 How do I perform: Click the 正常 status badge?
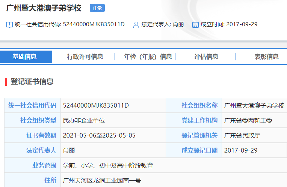(x=97, y=8)
